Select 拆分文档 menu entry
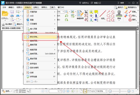The height and width of the screenshot is (95, 140). [40, 37]
